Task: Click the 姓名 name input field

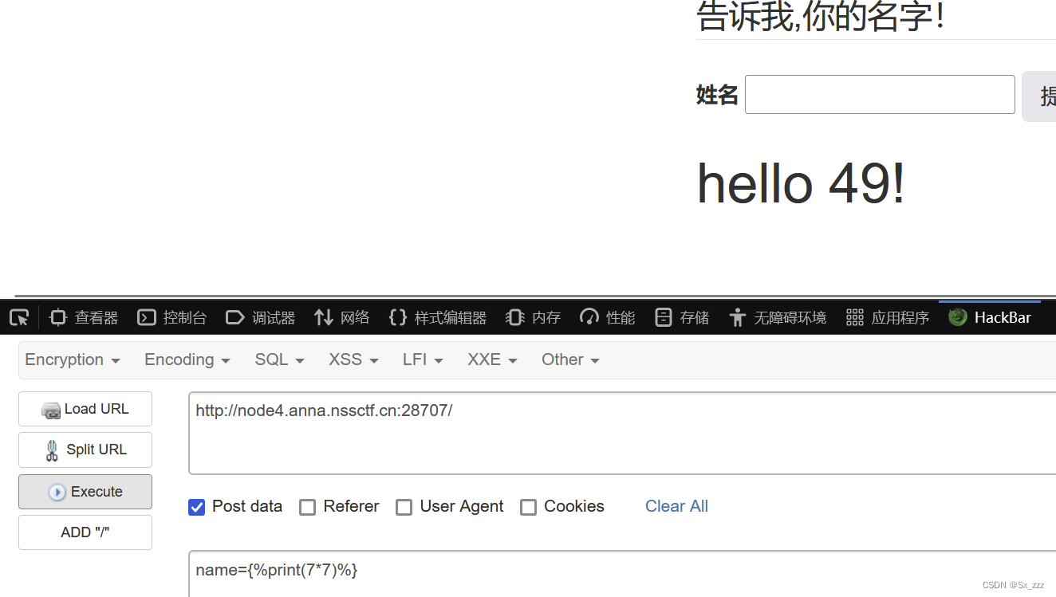Action: point(880,95)
